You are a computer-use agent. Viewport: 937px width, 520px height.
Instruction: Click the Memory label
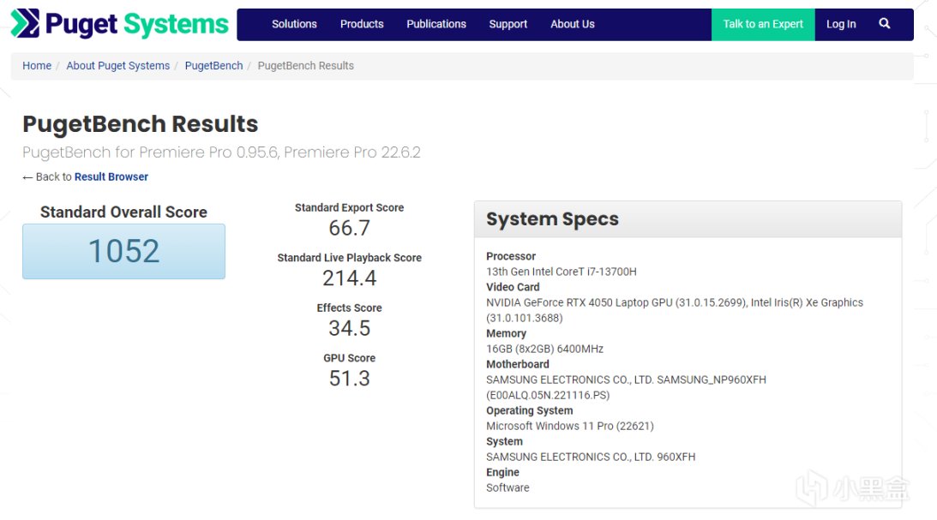pos(506,334)
